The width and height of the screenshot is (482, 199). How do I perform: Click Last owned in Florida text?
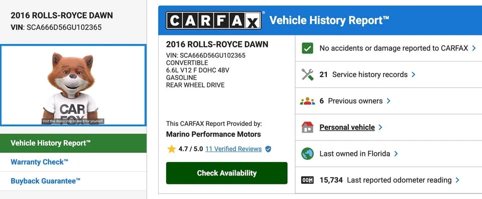[x=355, y=153]
